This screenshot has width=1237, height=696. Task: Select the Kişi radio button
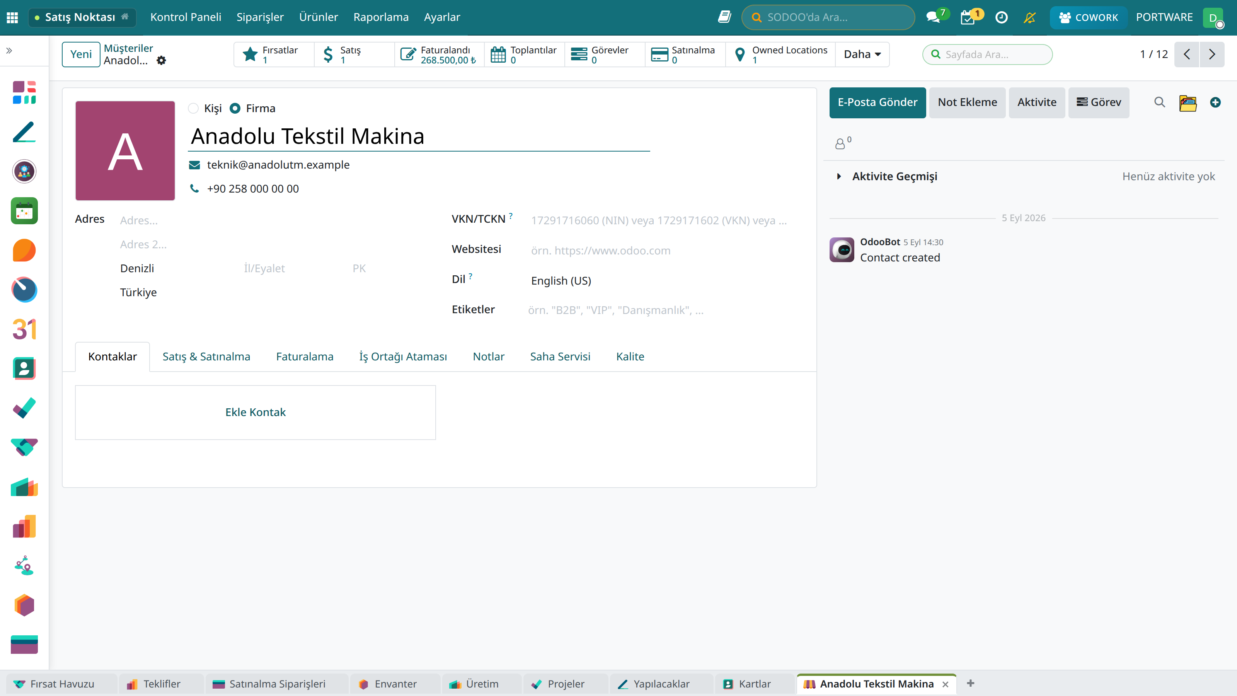(x=193, y=109)
